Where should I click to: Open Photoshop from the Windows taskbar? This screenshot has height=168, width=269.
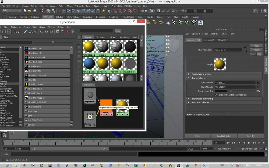coord(110,165)
